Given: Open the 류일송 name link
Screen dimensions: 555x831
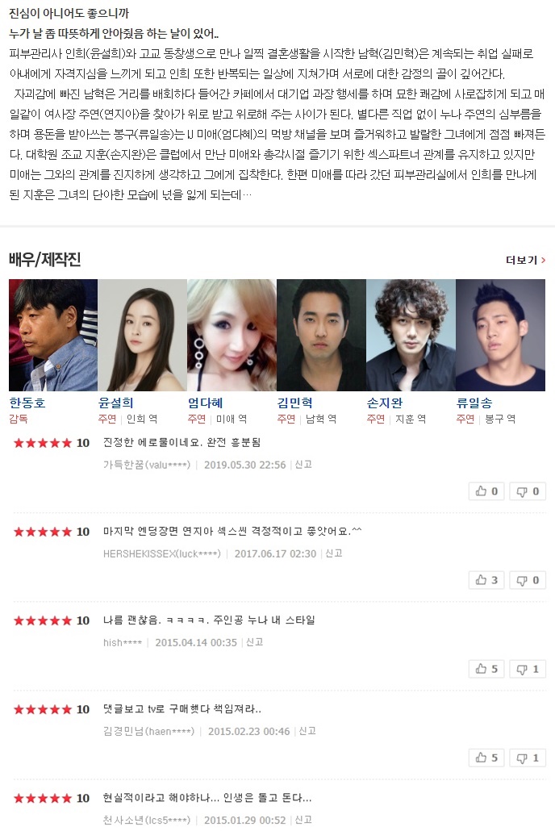Looking at the screenshot, I should pos(474,403).
